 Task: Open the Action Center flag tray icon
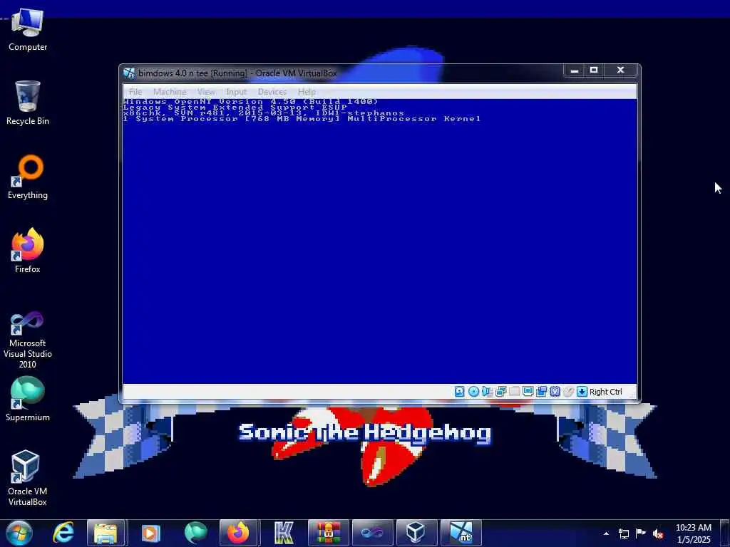pos(641,533)
